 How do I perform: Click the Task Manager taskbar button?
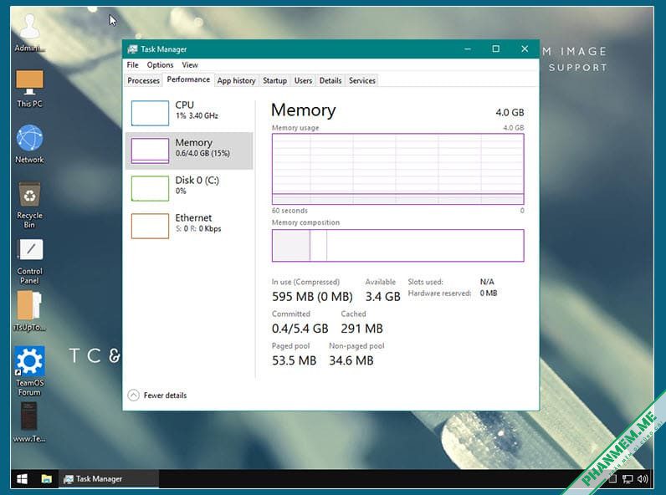coord(109,479)
